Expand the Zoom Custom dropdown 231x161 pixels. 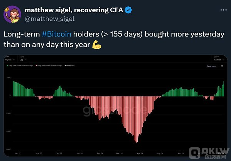tap(219, 60)
